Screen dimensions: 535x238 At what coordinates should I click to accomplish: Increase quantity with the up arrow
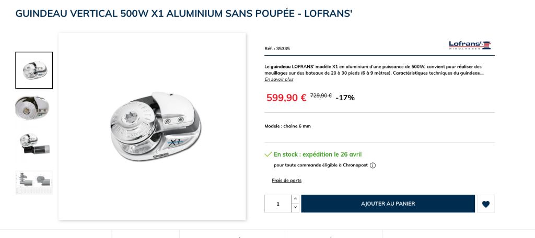pos(295,199)
